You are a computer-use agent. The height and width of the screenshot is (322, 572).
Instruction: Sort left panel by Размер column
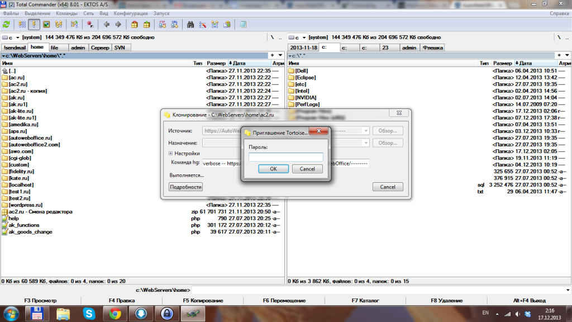[216, 63]
